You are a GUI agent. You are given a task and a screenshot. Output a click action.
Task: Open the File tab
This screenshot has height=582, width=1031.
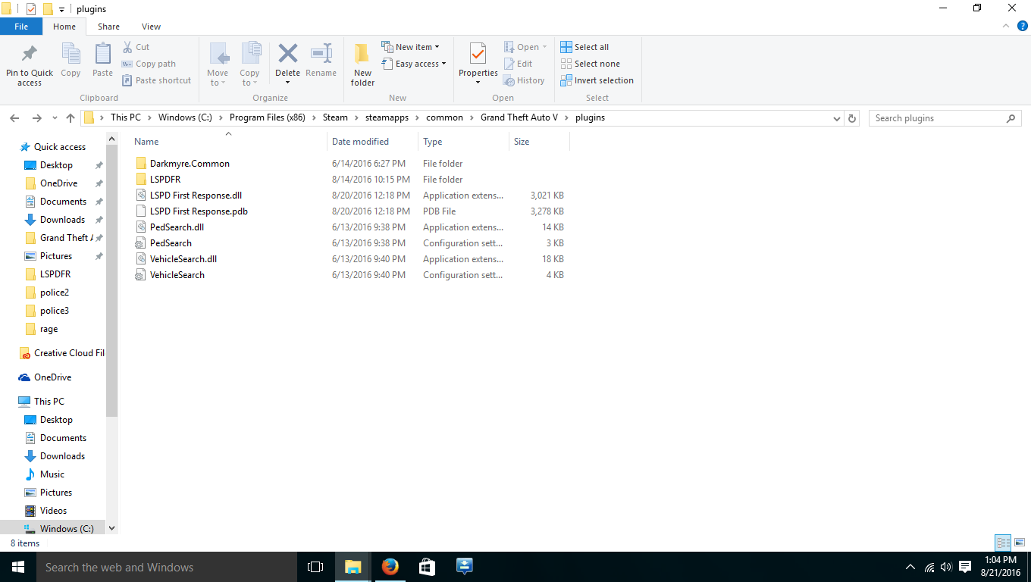[x=21, y=27]
